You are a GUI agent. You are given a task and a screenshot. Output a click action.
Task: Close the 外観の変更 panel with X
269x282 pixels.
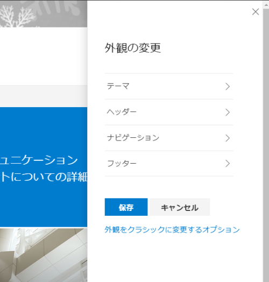click(x=256, y=12)
